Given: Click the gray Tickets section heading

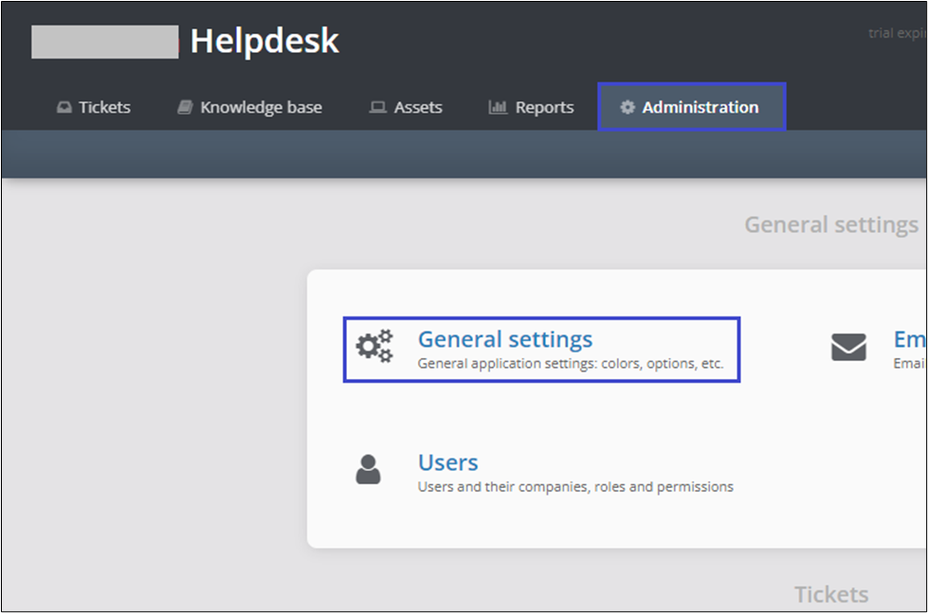Looking at the screenshot, I should (830, 594).
